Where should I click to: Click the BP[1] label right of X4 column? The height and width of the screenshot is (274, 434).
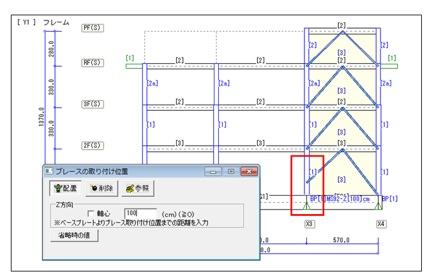390,199
